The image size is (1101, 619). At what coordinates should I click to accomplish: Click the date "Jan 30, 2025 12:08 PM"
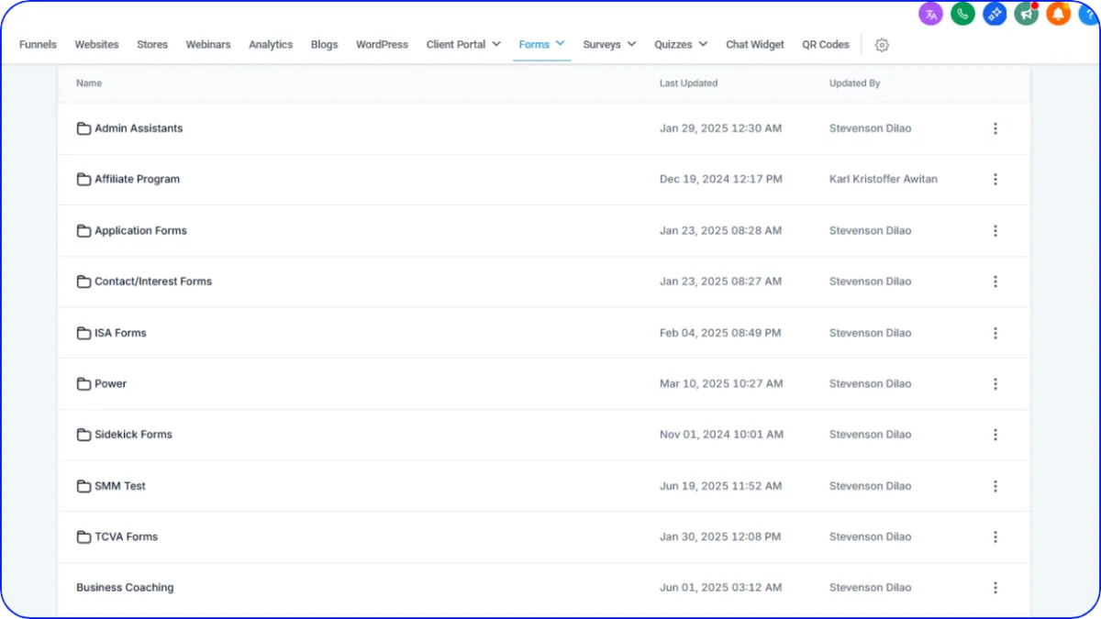click(720, 537)
